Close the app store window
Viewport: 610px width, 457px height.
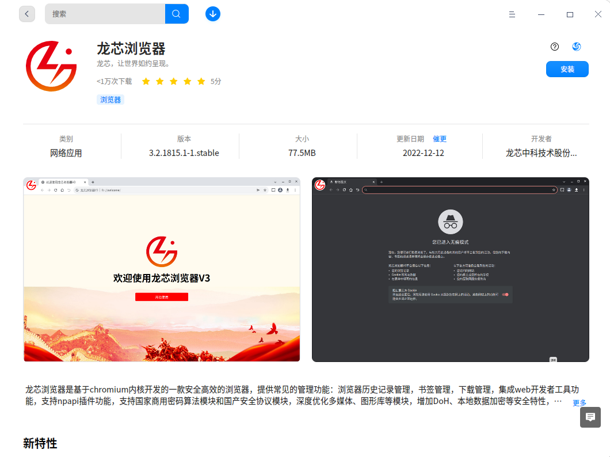tap(598, 14)
